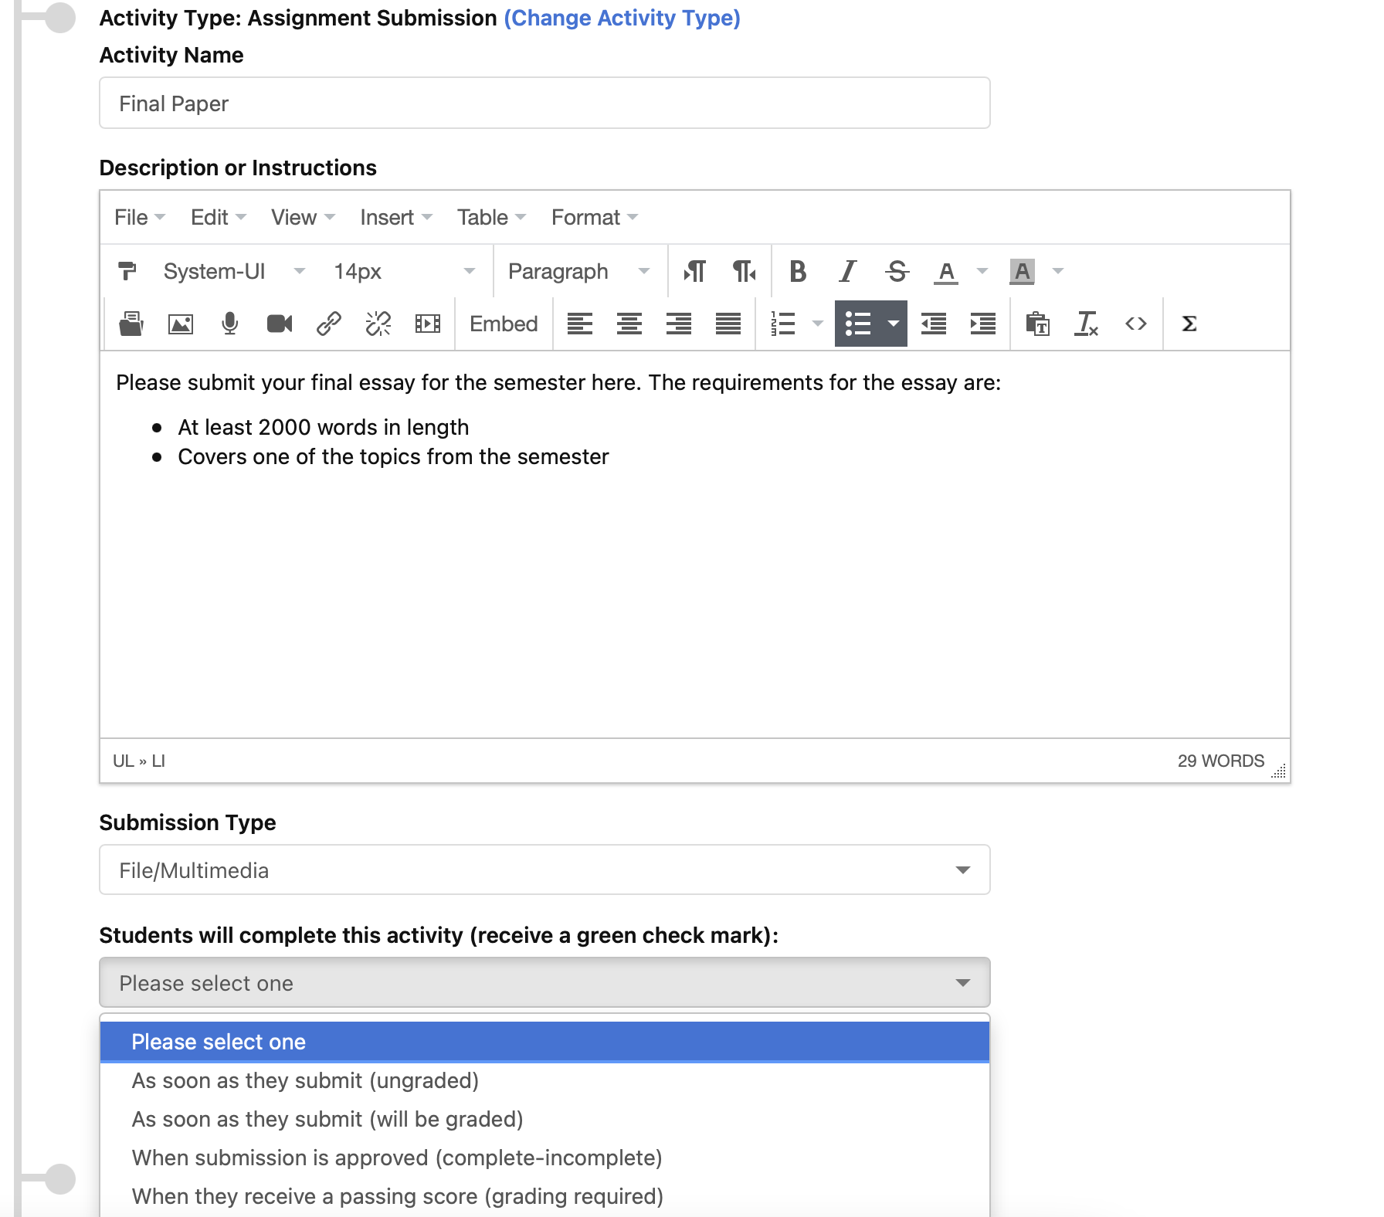Collapse the completion criteria dropdown
This screenshot has height=1217, width=1384.
[544, 983]
